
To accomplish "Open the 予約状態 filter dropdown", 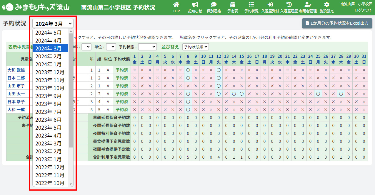I will [x=147, y=47].
